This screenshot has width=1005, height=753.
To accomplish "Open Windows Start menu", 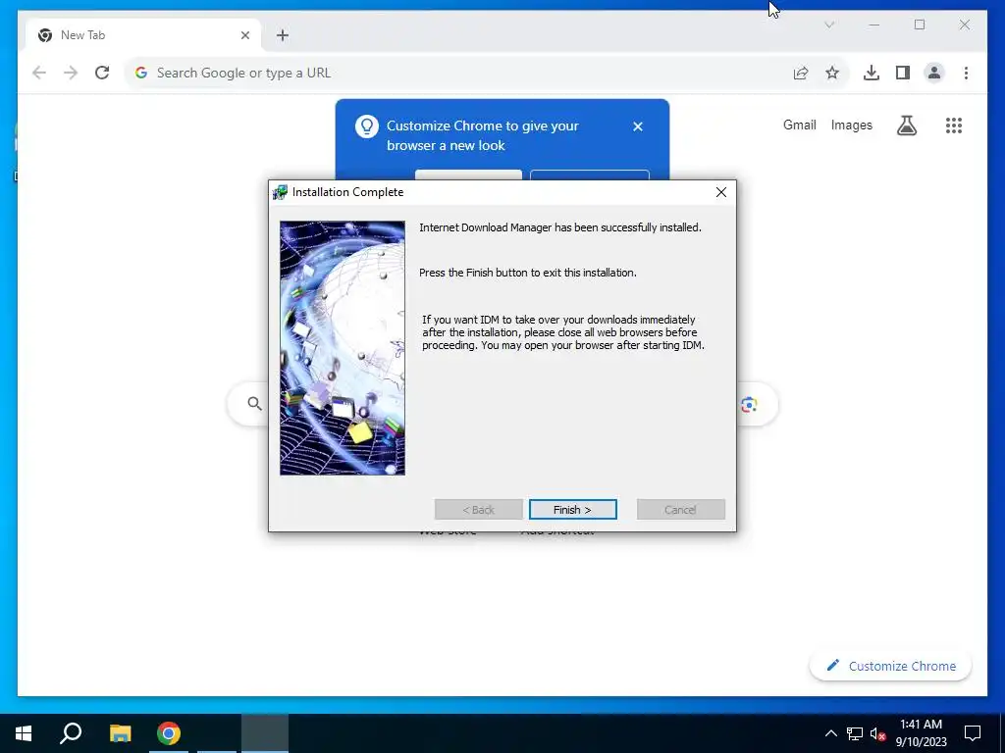I will 24,733.
